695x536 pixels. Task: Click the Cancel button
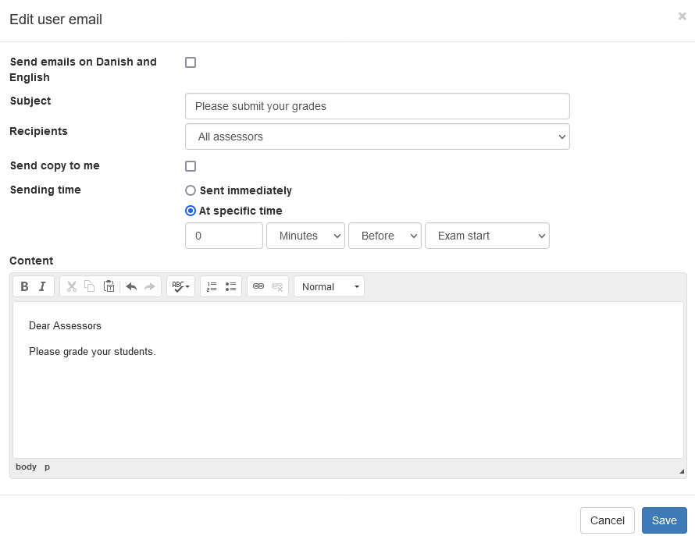[x=608, y=520]
